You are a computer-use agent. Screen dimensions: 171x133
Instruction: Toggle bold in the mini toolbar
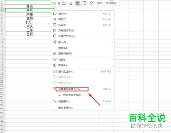(59, 3)
